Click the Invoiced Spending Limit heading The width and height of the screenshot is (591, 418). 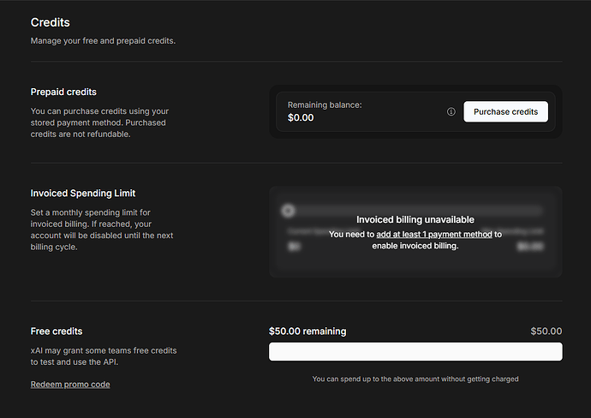83,194
